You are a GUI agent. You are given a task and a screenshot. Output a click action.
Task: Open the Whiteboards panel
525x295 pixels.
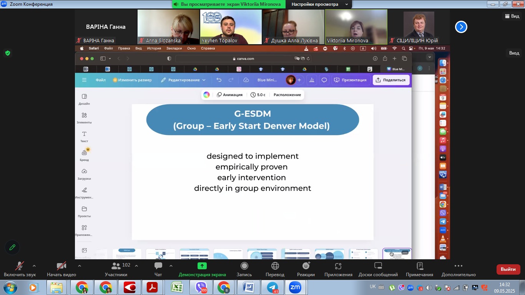[x=378, y=269]
